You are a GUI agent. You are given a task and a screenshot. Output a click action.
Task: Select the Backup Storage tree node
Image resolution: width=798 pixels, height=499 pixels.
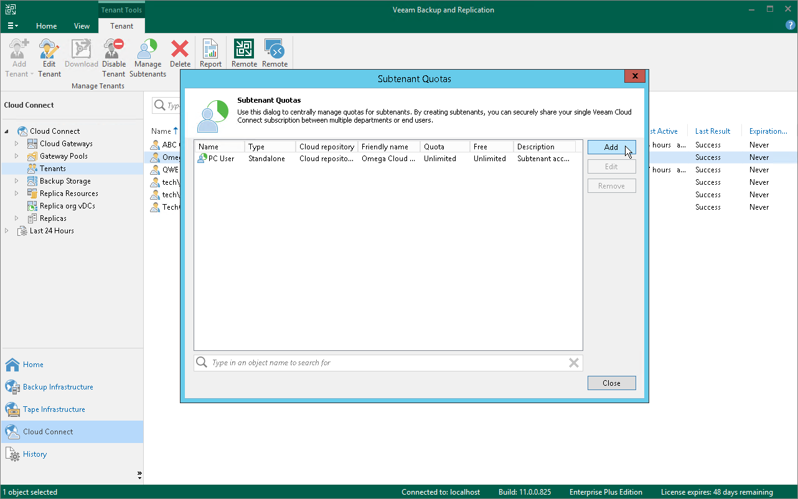[x=65, y=181]
